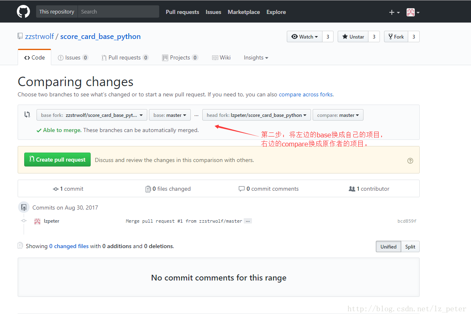Image resolution: width=471 pixels, height=317 pixels.
Task: Open the Merge pull request #1 commit message
Action: [184, 221]
